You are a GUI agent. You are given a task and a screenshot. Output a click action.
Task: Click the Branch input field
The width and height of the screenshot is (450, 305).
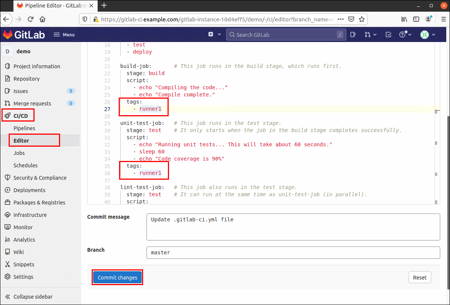pos(293,252)
